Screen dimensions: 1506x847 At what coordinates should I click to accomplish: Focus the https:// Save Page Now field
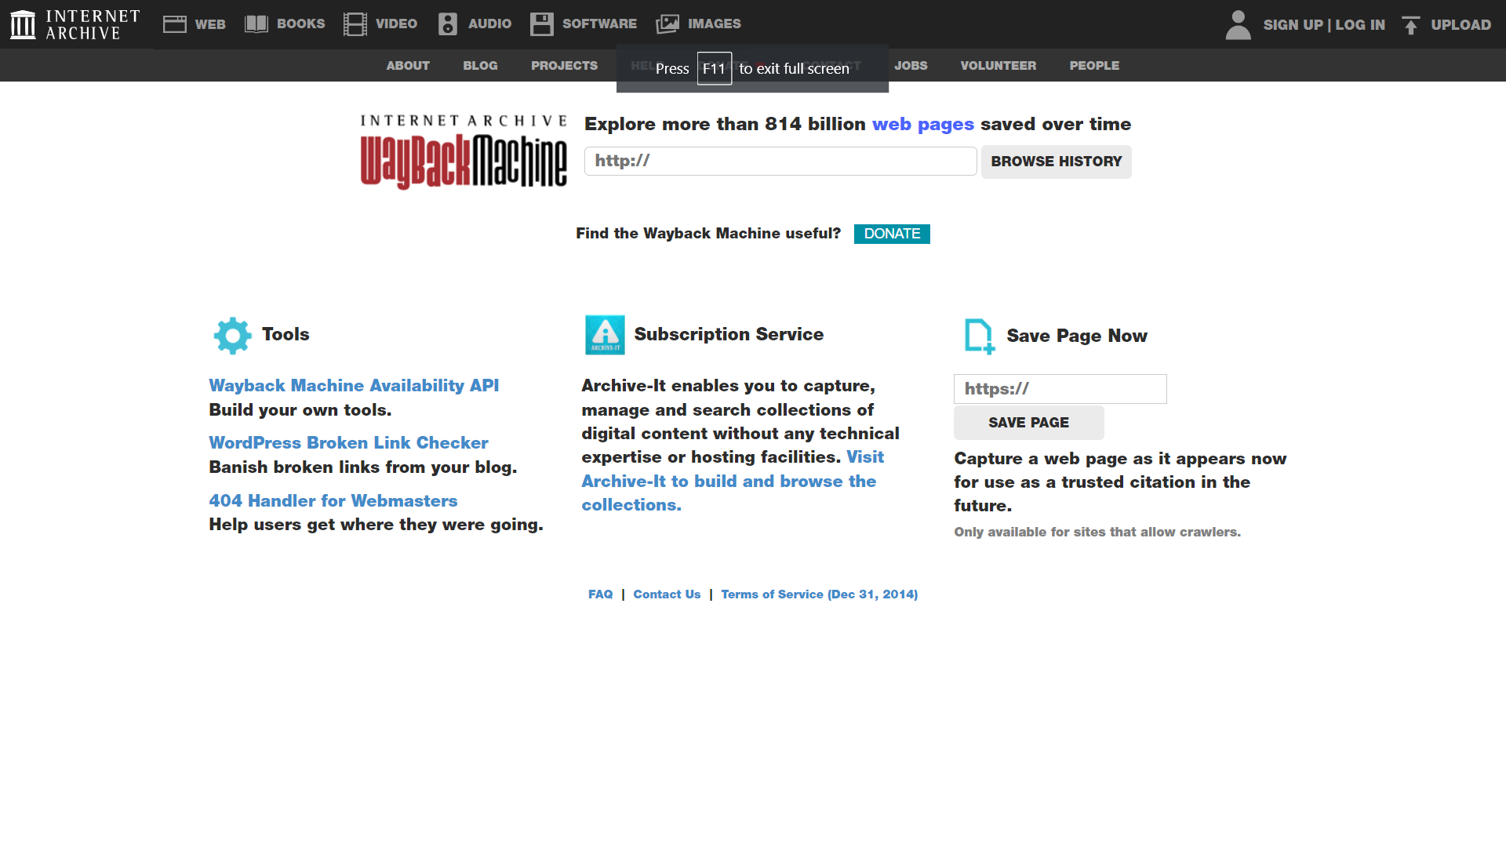pos(1060,389)
